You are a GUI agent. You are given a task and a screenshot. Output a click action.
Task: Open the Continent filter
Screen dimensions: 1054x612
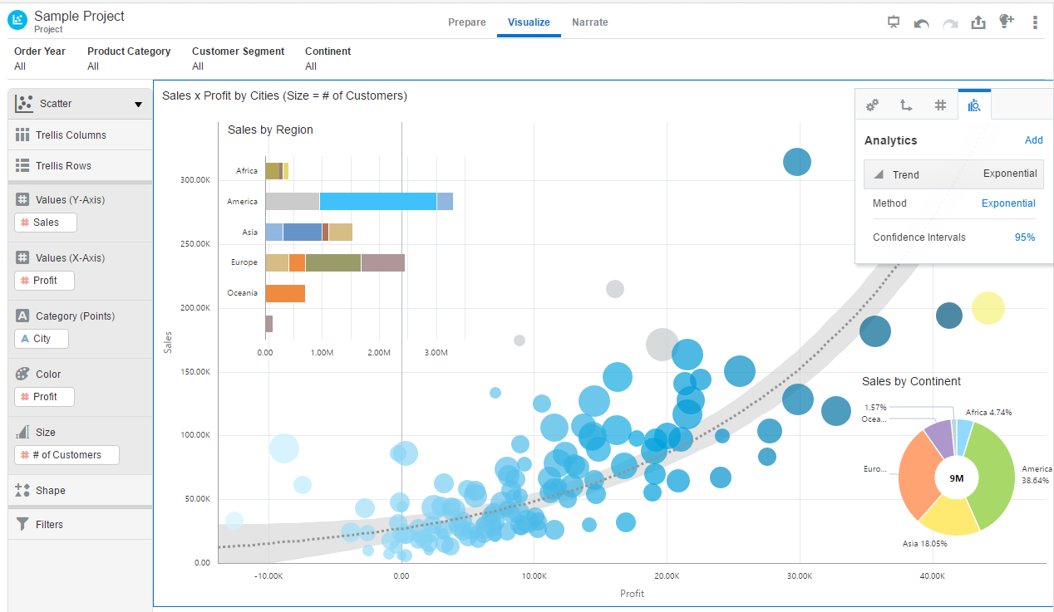[328, 58]
